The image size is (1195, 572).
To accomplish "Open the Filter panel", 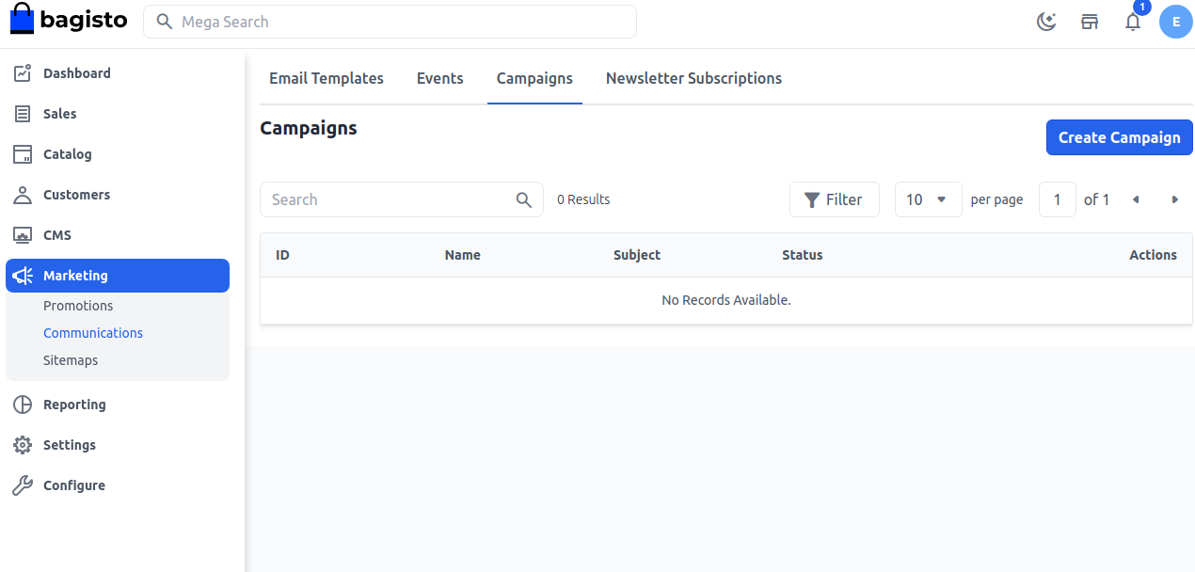I will click(834, 199).
